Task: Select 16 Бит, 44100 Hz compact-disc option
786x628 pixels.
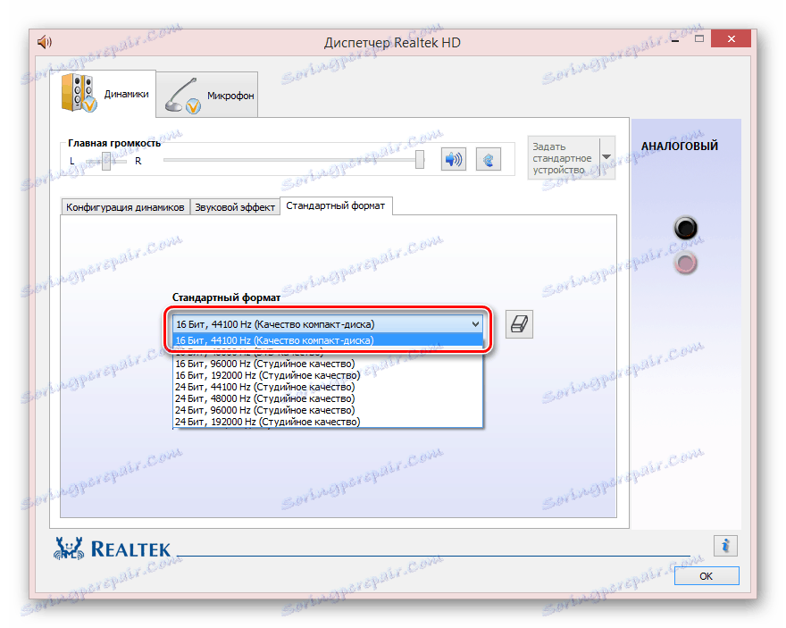Action: point(327,340)
